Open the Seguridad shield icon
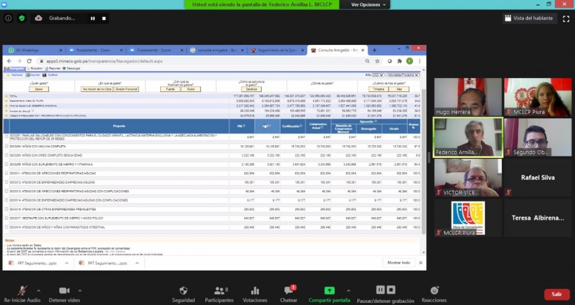Viewport: 575px width, 305px height. coord(183,291)
